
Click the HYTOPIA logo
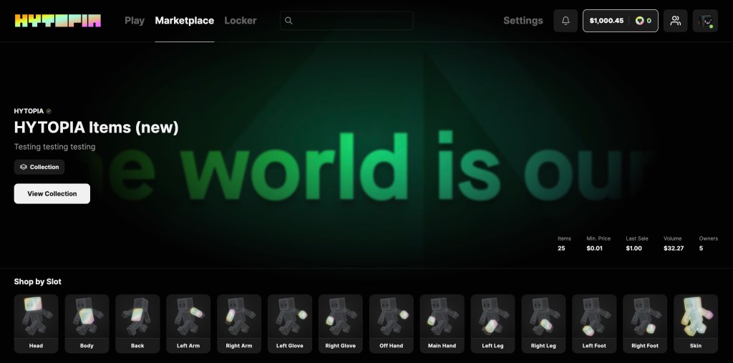pos(58,21)
